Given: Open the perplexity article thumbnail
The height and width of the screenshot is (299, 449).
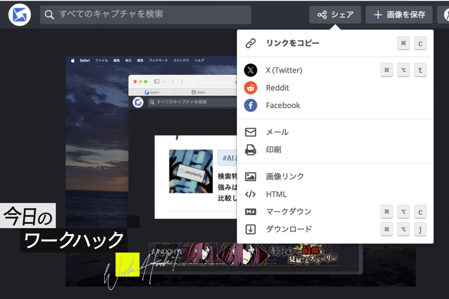Looking at the screenshot, I should (x=191, y=171).
